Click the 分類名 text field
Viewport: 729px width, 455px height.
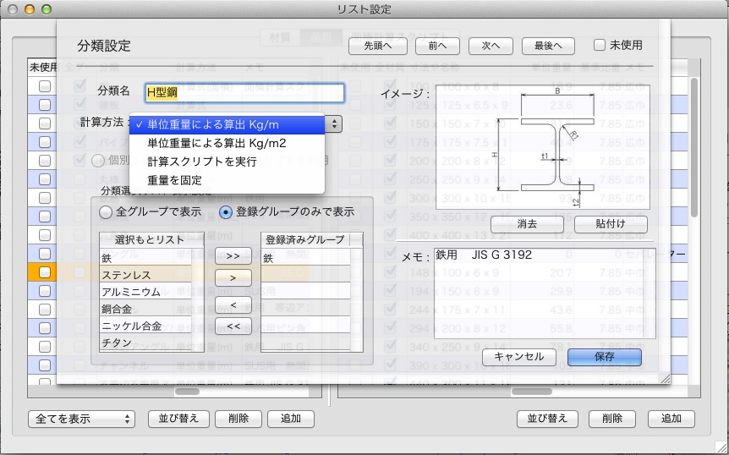point(244,92)
